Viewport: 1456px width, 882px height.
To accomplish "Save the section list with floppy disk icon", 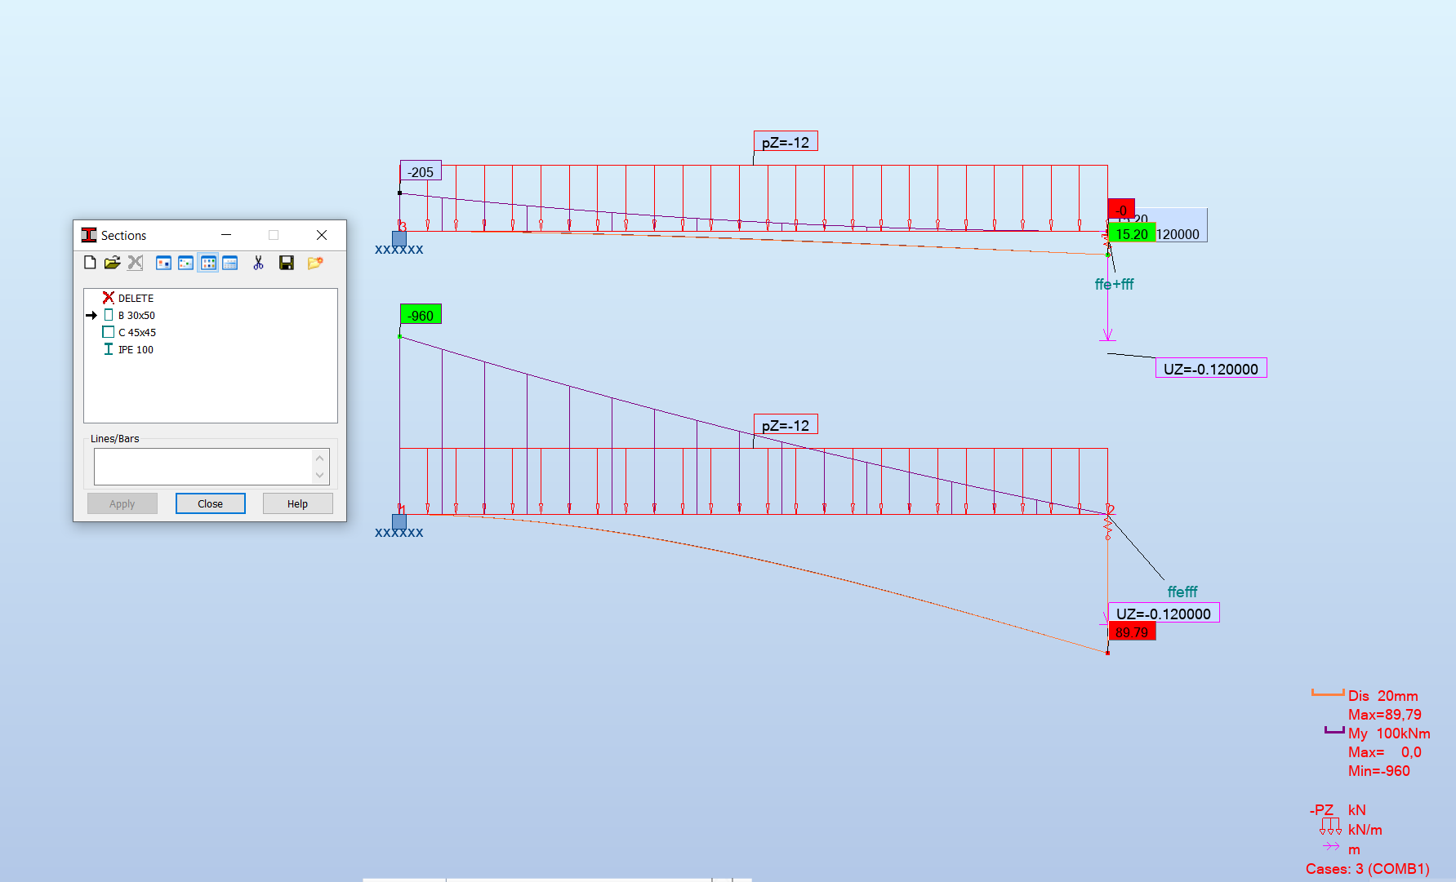I will pos(286,262).
